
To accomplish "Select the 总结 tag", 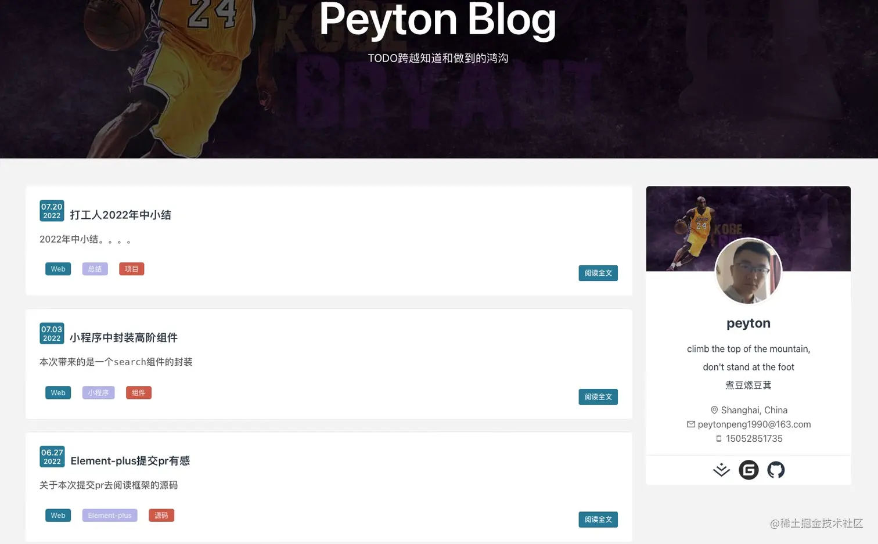I will point(95,269).
